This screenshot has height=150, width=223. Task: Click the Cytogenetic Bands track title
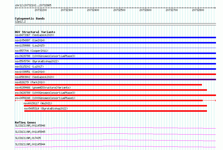click(30, 18)
